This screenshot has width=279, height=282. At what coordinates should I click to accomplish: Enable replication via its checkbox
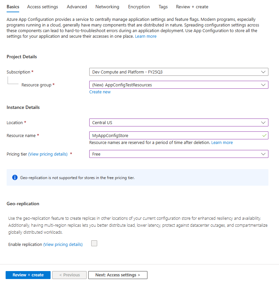pyautogui.click(x=94, y=243)
